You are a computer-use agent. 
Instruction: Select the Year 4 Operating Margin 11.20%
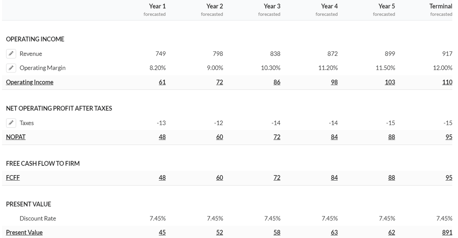coord(328,68)
